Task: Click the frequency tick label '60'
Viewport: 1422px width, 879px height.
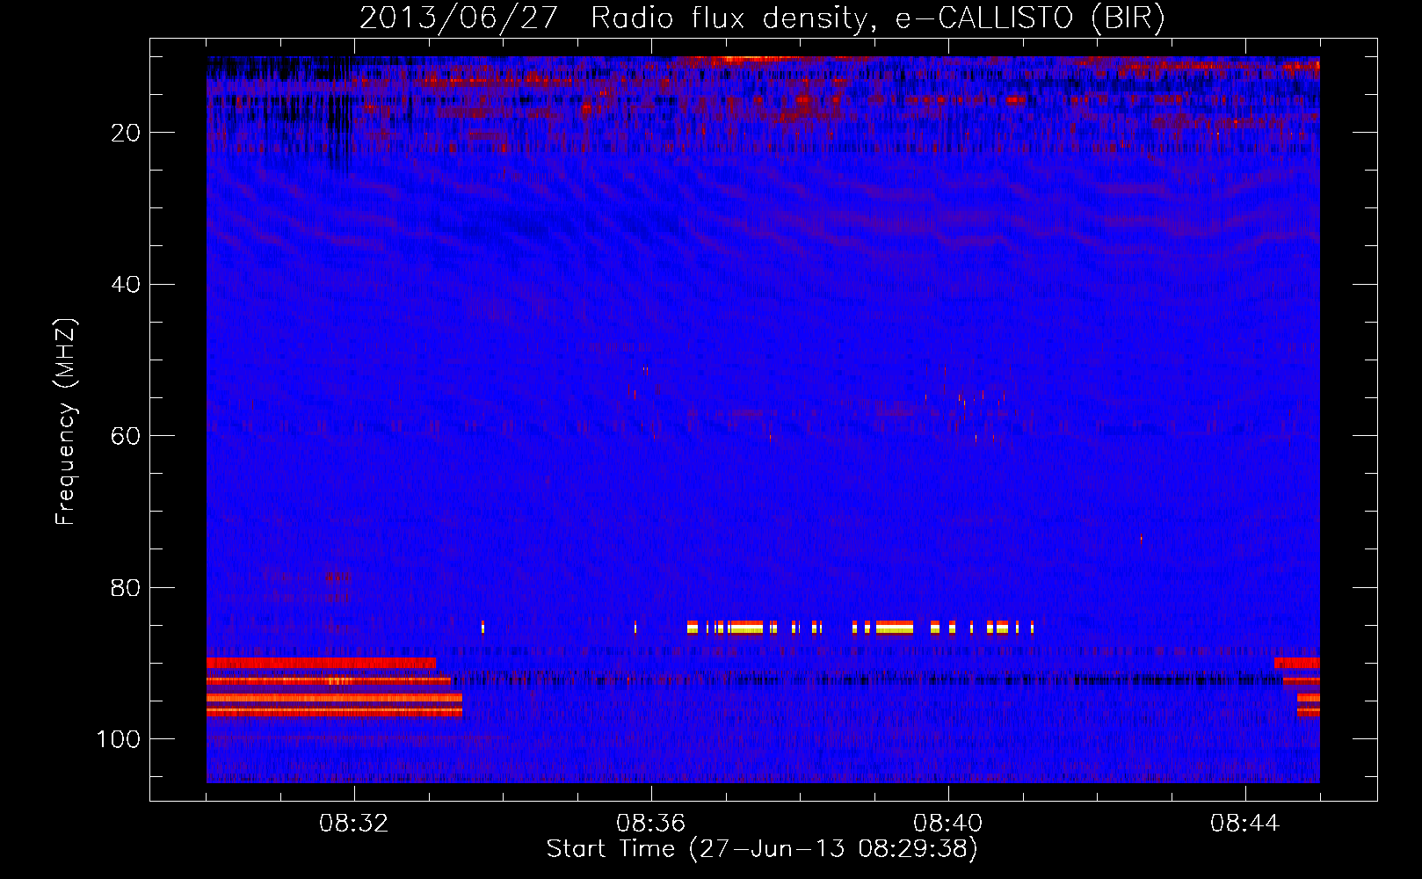Action: coord(127,436)
